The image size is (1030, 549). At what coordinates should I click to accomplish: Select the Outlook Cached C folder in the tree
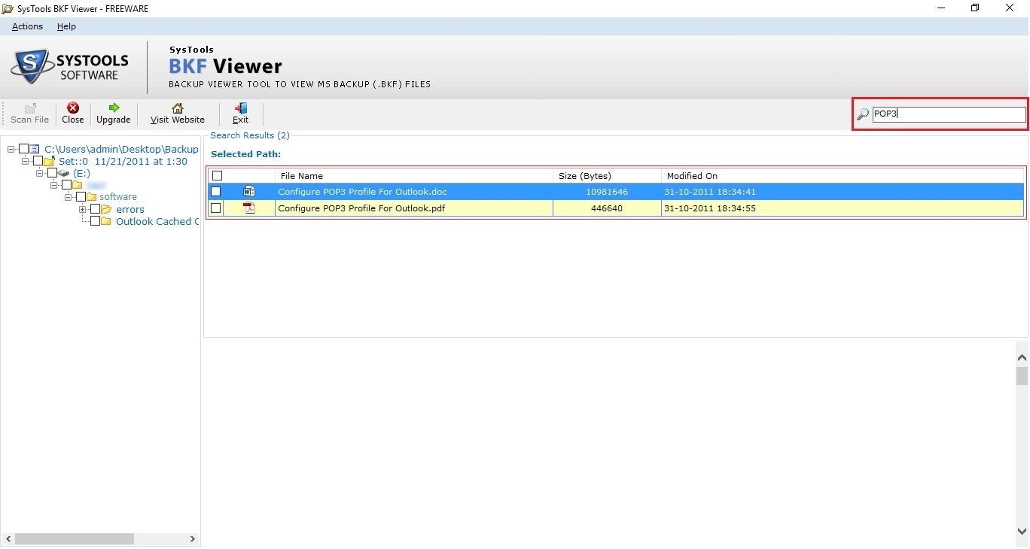156,221
